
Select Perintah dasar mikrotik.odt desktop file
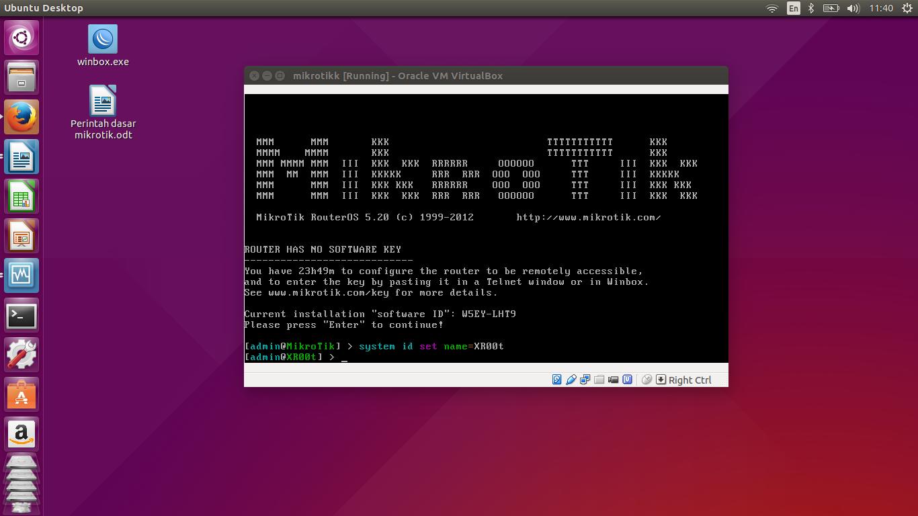pyautogui.click(x=103, y=112)
